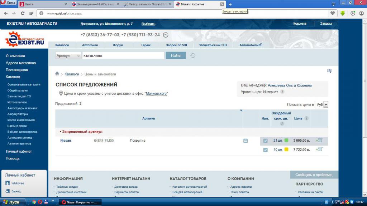
Task: Open the new tab plus button
Action: pos(230,4)
